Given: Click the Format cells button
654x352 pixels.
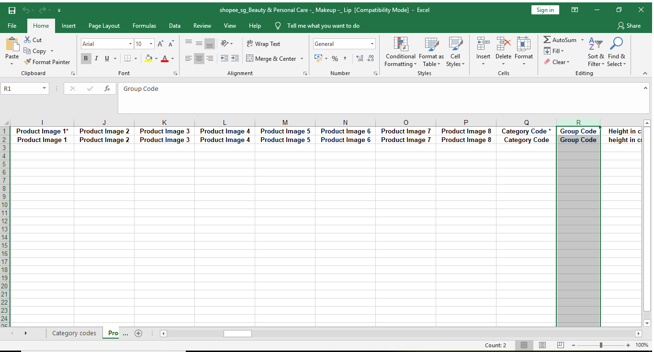Looking at the screenshot, I should point(524,52).
